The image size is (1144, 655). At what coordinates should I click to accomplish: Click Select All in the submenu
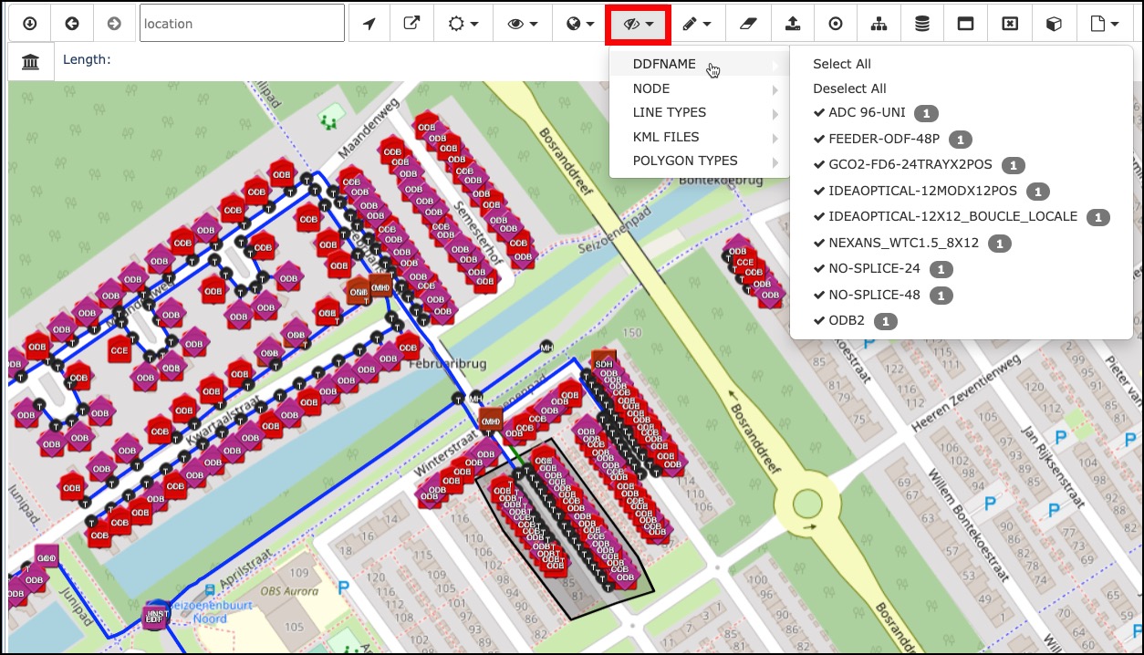click(x=842, y=64)
